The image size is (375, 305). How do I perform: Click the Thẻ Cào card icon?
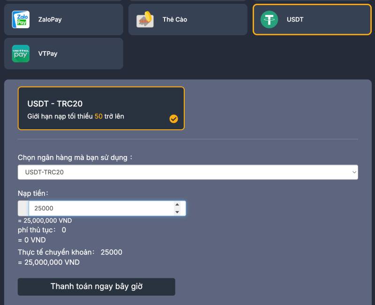pyautogui.click(x=145, y=19)
